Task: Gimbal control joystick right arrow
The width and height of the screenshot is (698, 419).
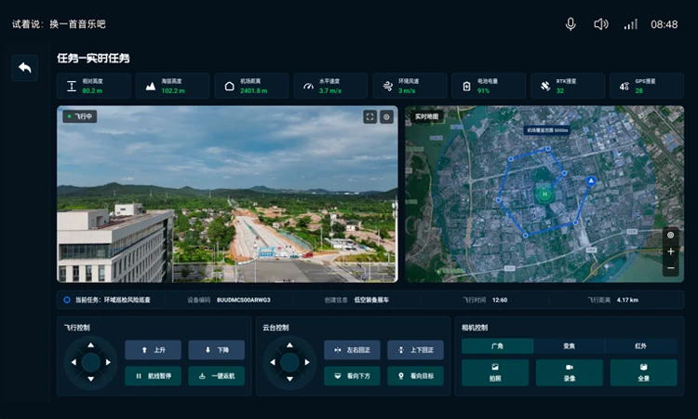Action: pos(307,362)
